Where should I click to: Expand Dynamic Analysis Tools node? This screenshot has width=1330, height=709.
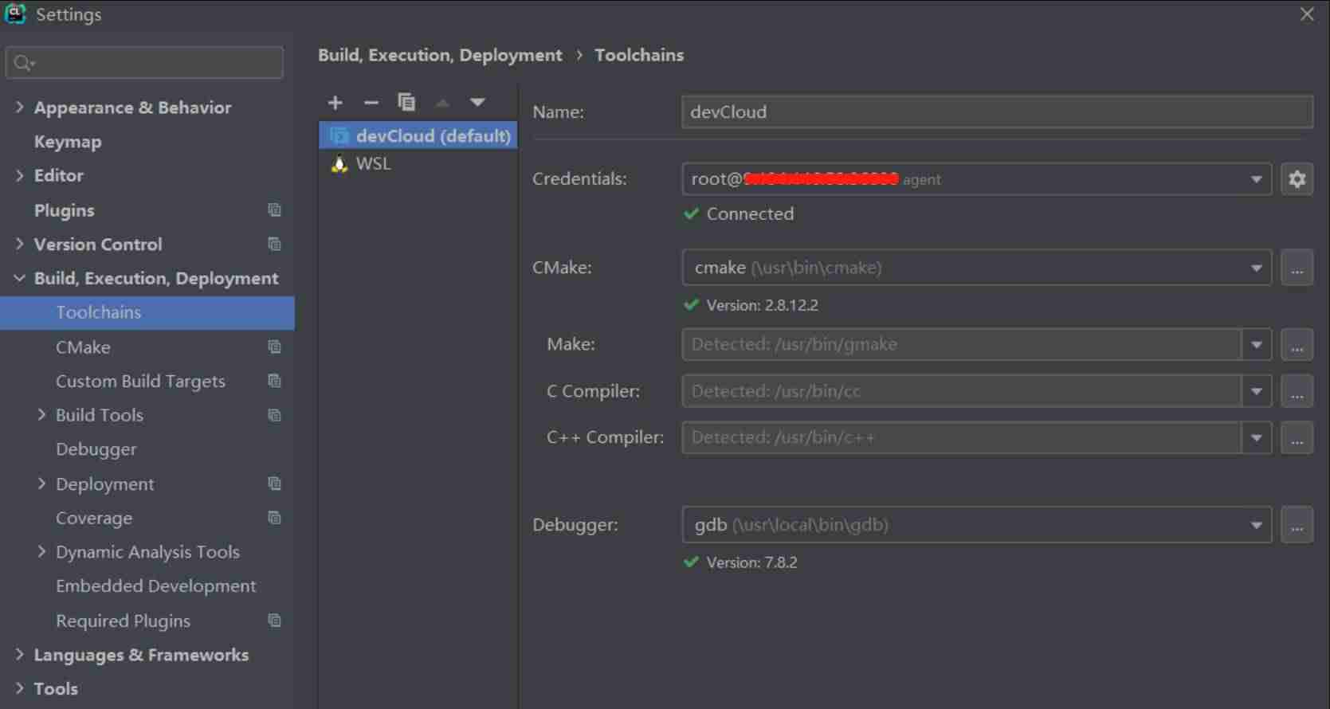click(x=41, y=551)
